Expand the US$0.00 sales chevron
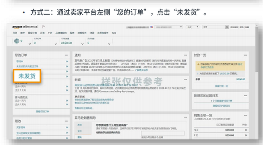 click(82, 44)
